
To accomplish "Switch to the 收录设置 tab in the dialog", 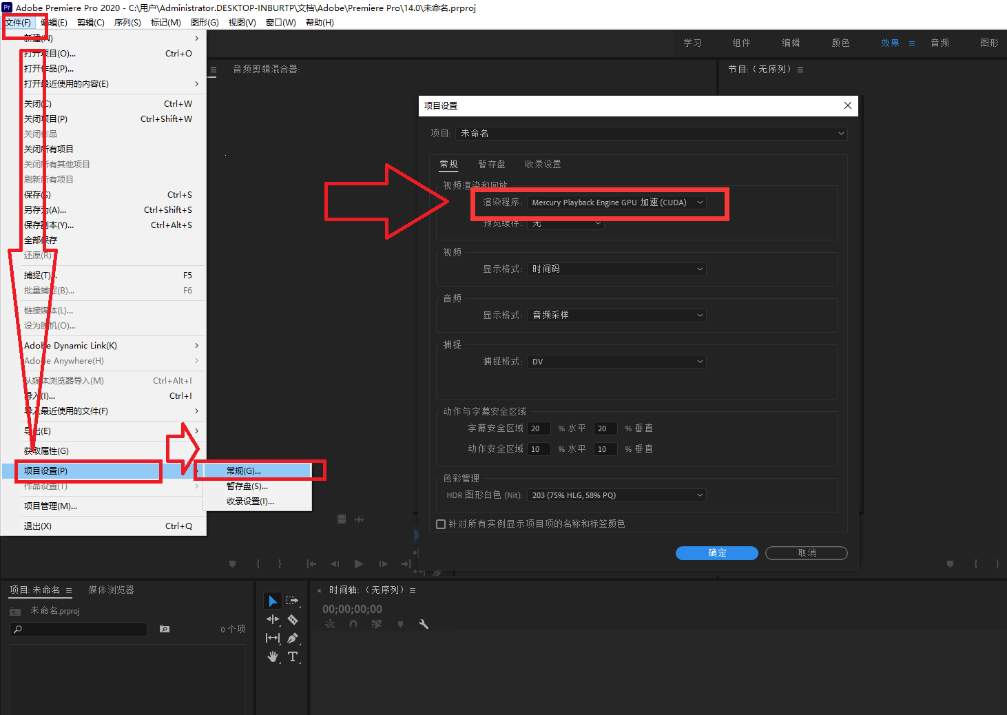I will 543,165.
